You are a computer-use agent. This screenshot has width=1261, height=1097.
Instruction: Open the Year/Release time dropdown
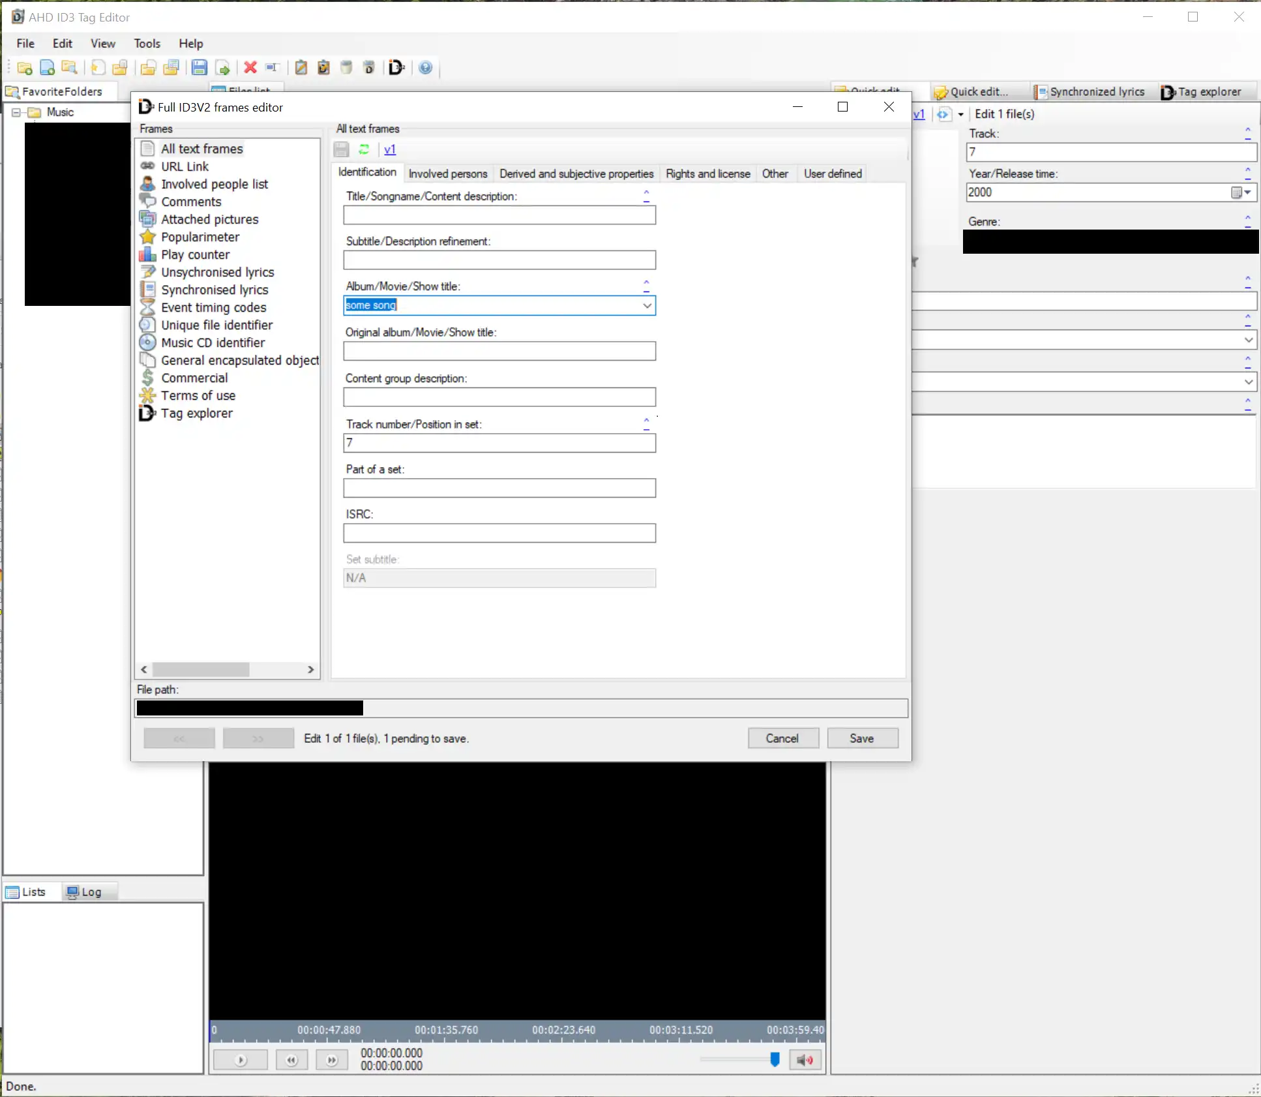tap(1247, 192)
